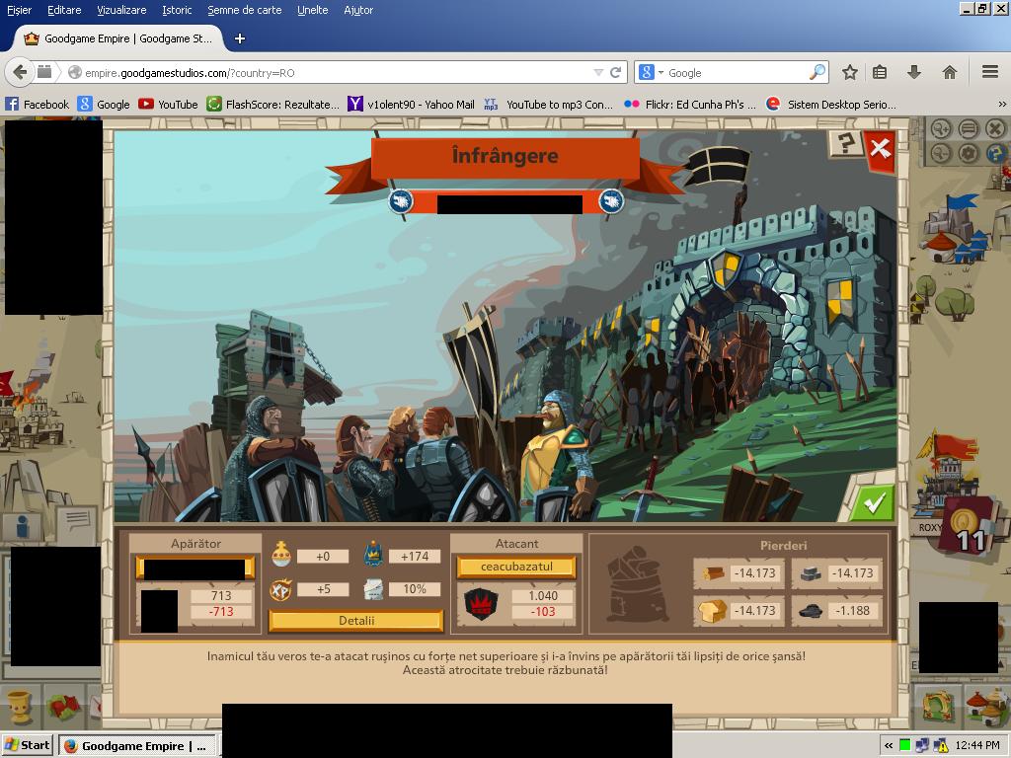Click the golden goblet icon bottom left
Viewport: 1011px width, 758px height.
(x=19, y=707)
